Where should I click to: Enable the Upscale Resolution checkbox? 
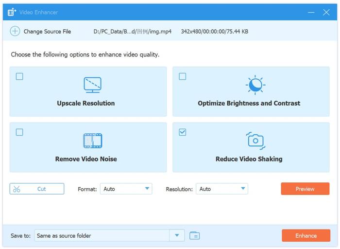click(x=19, y=76)
